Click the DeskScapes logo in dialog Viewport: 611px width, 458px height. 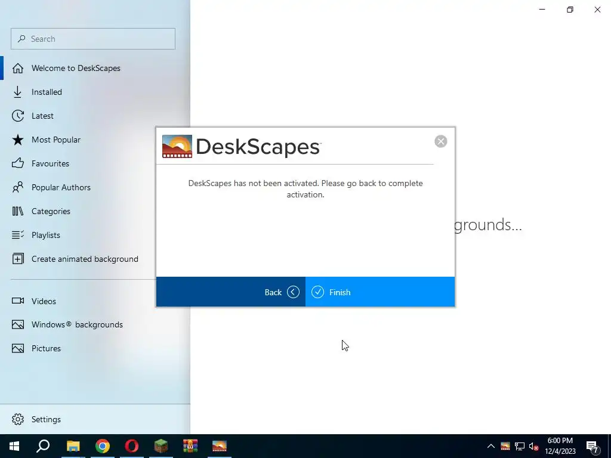click(x=241, y=147)
